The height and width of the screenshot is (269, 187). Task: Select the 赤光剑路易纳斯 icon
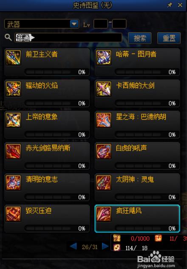(13, 151)
